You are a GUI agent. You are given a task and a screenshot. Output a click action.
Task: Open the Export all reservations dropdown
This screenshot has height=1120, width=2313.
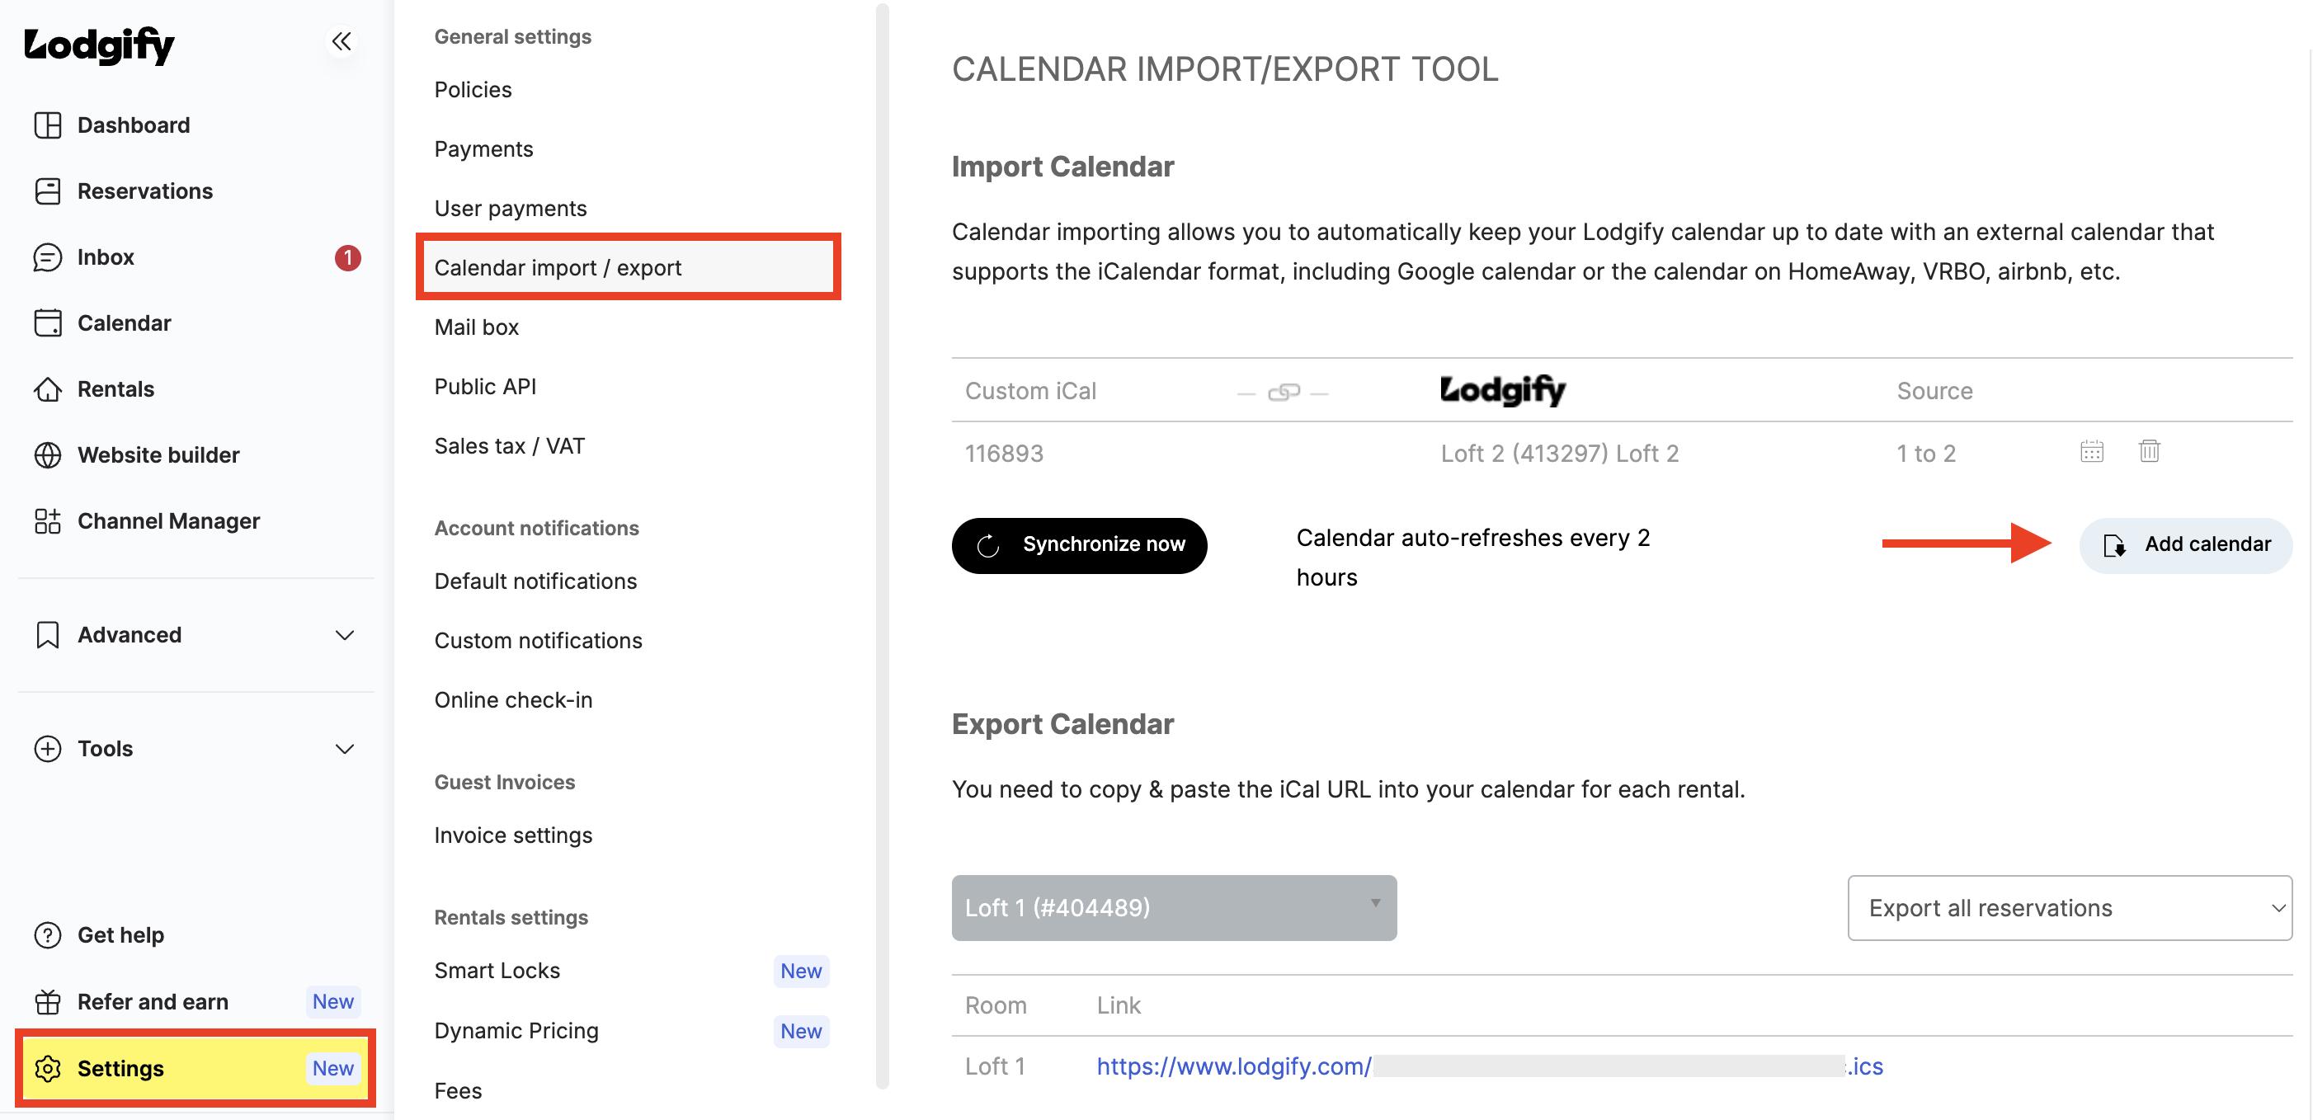[2070, 908]
